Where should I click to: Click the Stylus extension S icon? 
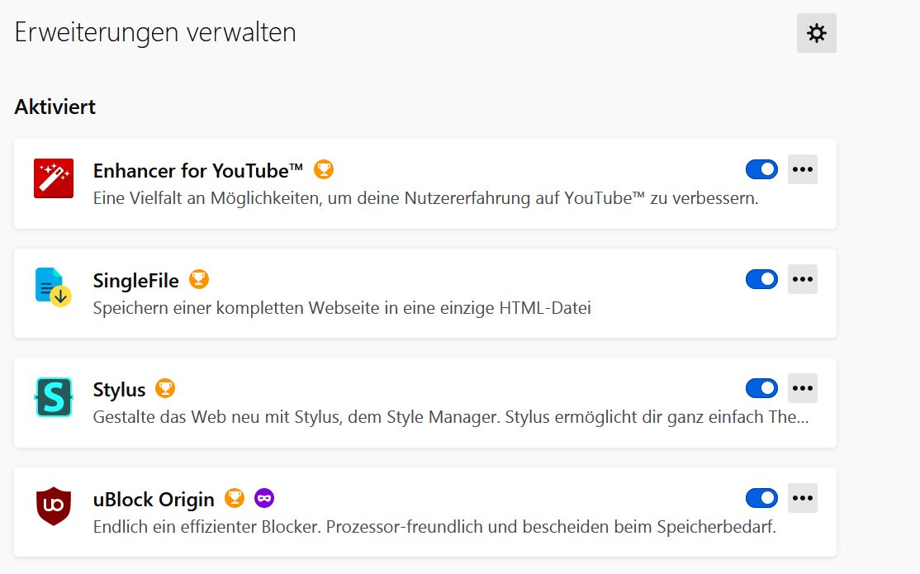point(54,397)
